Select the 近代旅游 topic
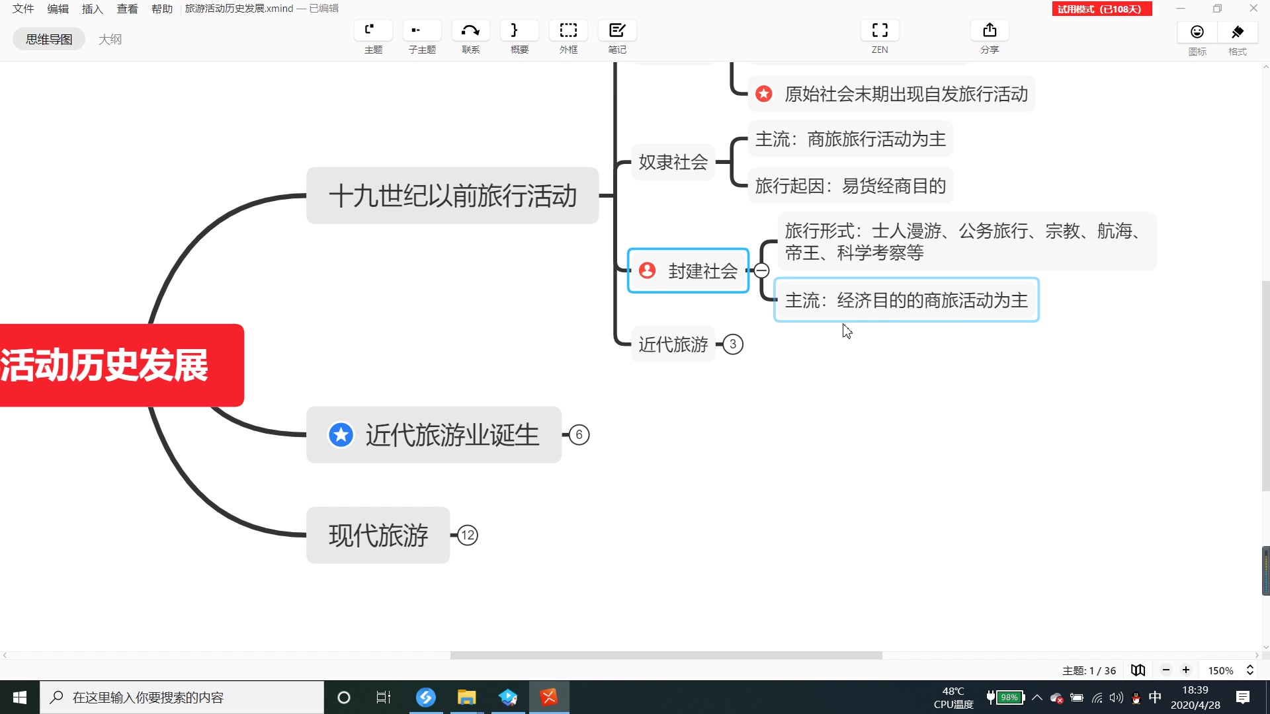 click(673, 344)
